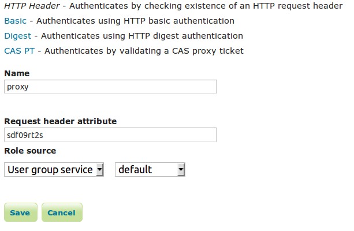Select the Basic authentication link
Screen dimensions: 354x231
pyautogui.click(x=14, y=21)
